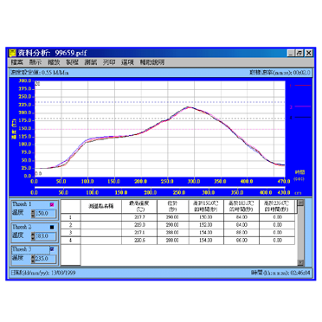
Task: Click the Thresh 1 label
Action: pyautogui.click(x=22, y=204)
